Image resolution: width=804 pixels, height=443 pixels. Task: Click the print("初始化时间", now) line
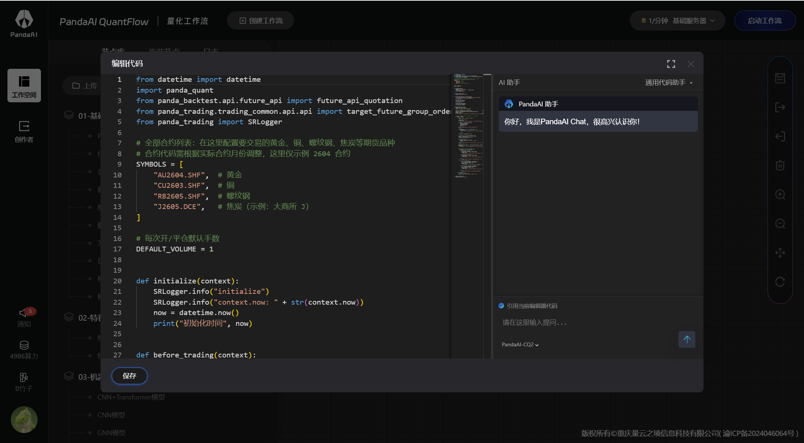click(203, 323)
